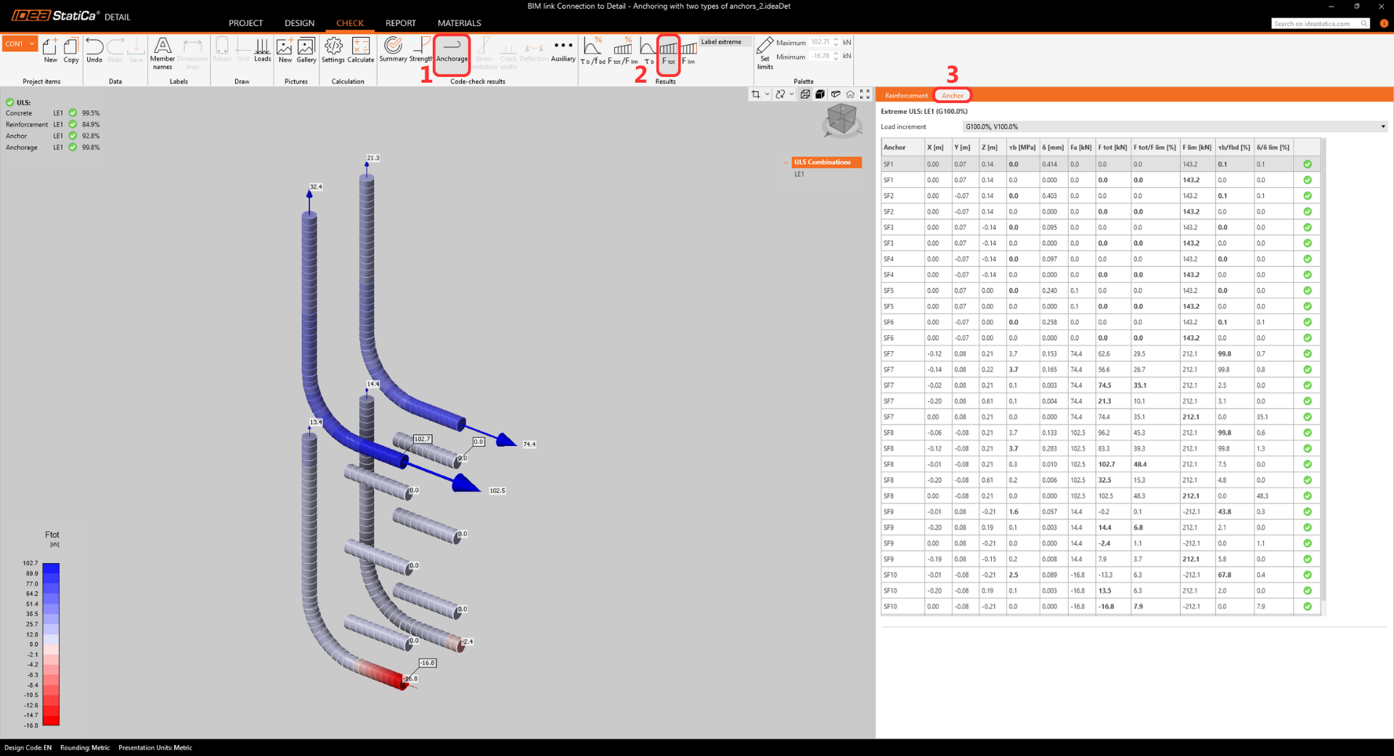Select LE1 under ULS Combinations
This screenshot has height=756, width=1394.
(799, 174)
